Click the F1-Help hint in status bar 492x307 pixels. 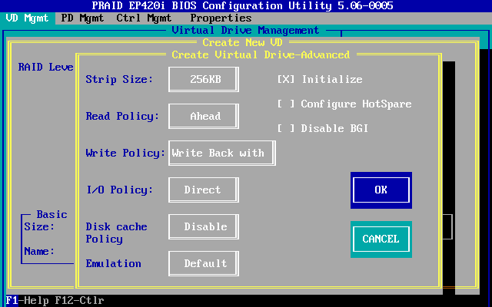pos(27,300)
